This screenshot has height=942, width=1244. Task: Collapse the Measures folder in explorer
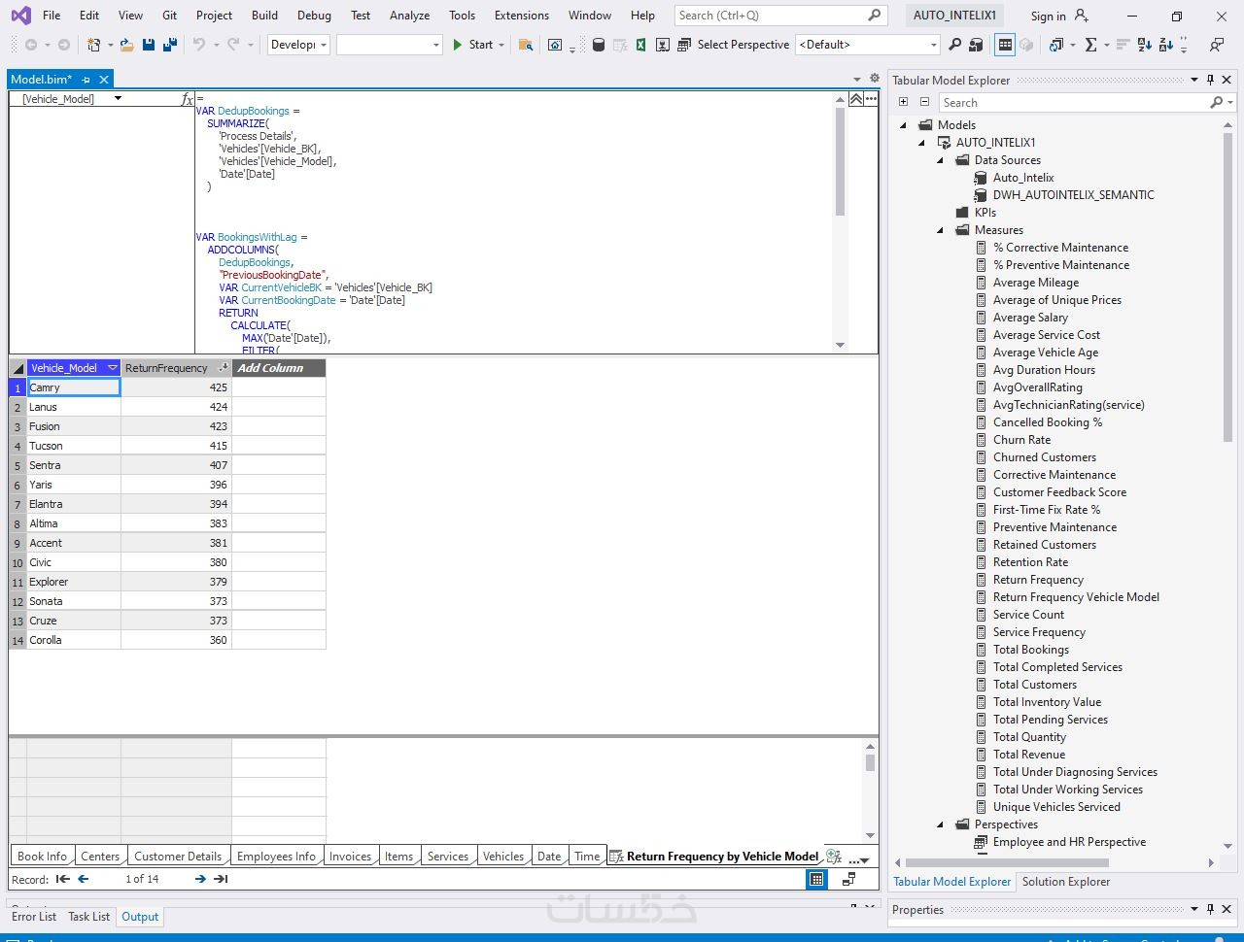940,230
